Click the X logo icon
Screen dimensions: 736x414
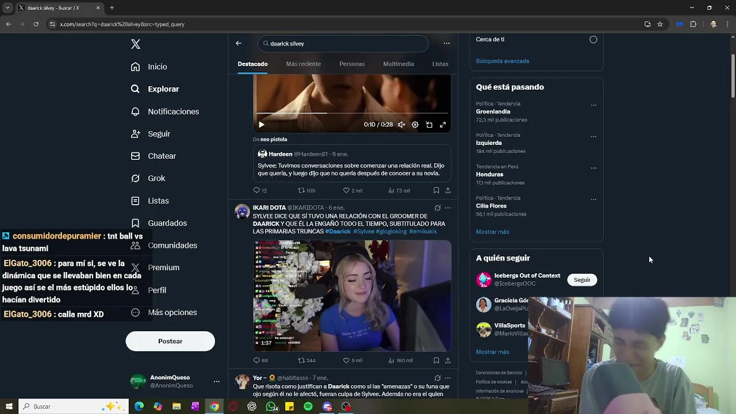click(x=136, y=44)
